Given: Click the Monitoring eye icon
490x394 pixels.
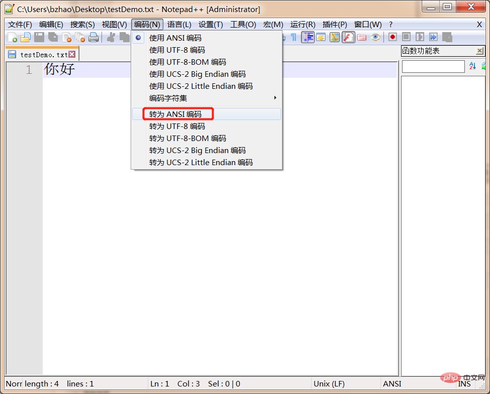Looking at the screenshot, I should (x=375, y=38).
